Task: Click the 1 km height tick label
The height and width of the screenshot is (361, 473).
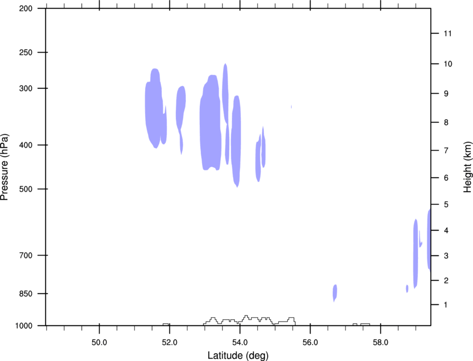Action: (446, 305)
